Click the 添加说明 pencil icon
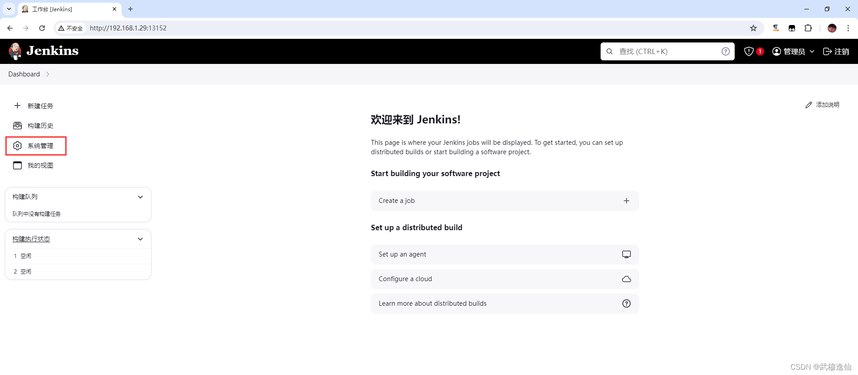The width and height of the screenshot is (858, 375). click(809, 105)
